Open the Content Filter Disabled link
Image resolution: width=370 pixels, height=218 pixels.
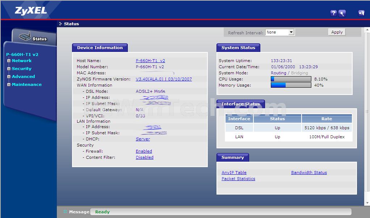(x=144, y=157)
